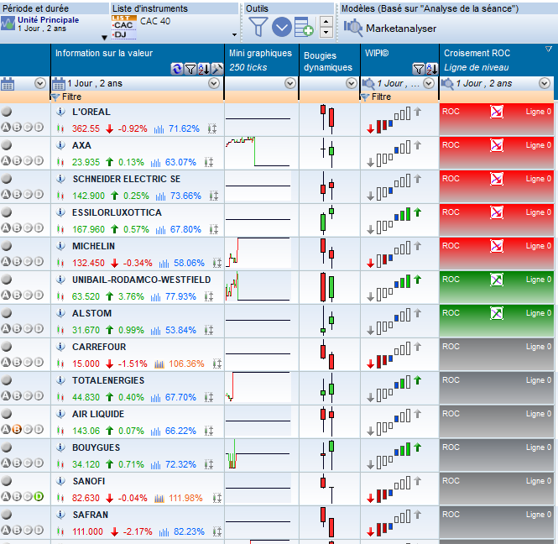The image size is (558, 544).
Task: Click the Filtre label under Information sur la valeur
Action: point(71,97)
